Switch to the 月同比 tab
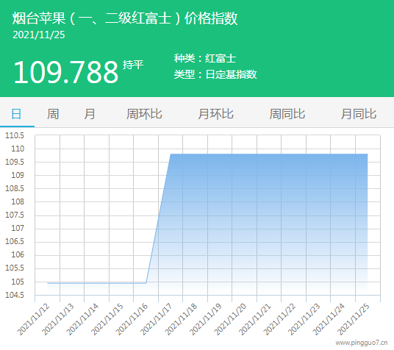 tap(359, 114)
